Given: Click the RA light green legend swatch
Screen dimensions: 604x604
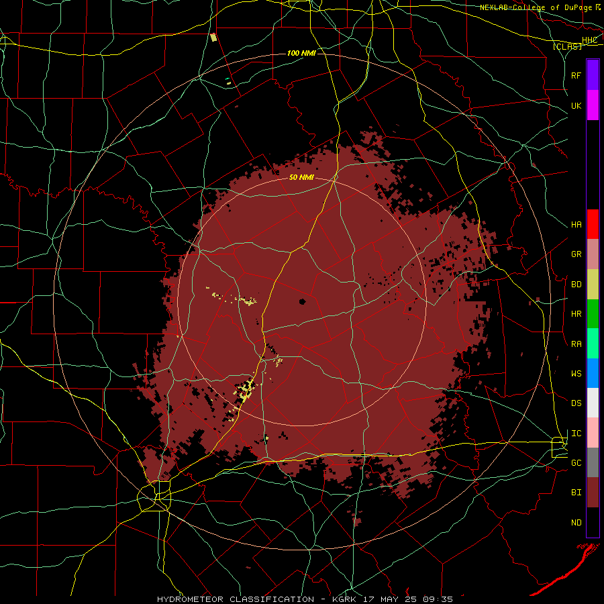Looking at the screenshot, I should tap(593, 344).
